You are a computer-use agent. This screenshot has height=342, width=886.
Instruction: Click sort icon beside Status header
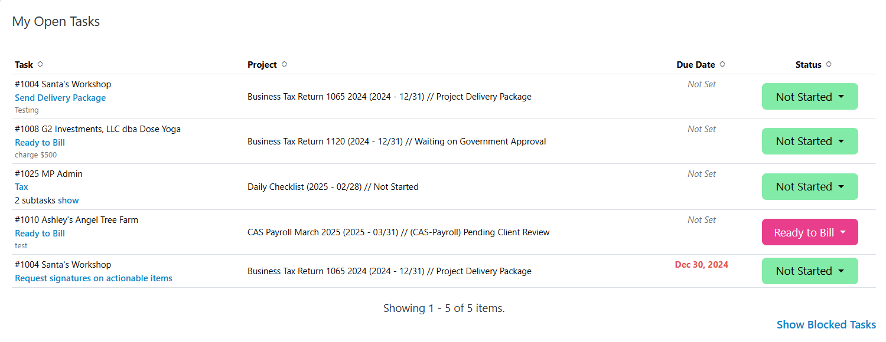point(829,64)
